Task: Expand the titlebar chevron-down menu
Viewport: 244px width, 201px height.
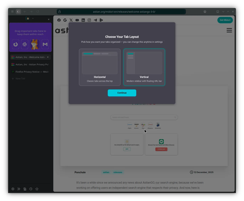Action: click(223, 12)
